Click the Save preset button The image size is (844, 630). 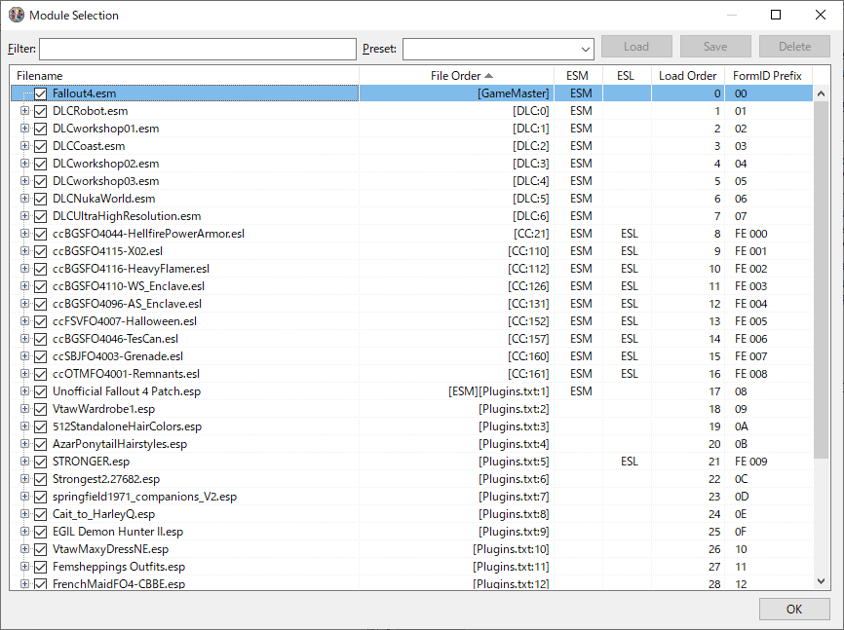[x=715, y=47]
